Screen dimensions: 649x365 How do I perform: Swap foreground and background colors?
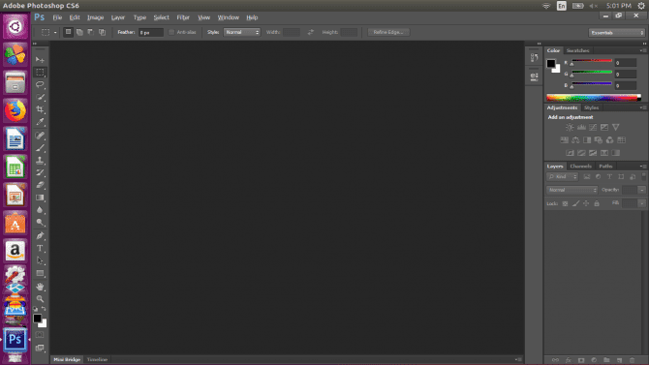tap(44, 309)
